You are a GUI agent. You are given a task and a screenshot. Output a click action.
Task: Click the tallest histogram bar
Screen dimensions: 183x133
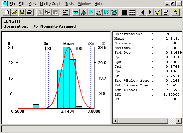click(x=67, y=78)
